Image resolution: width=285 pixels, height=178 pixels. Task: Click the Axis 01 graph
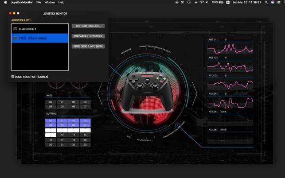pyautogui.click(x=230, y=49)
